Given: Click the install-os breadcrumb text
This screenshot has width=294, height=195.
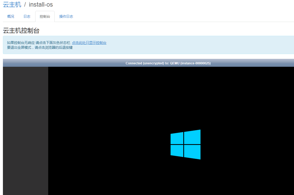Looking at the screenshot, I should click(x=41, y=5).
